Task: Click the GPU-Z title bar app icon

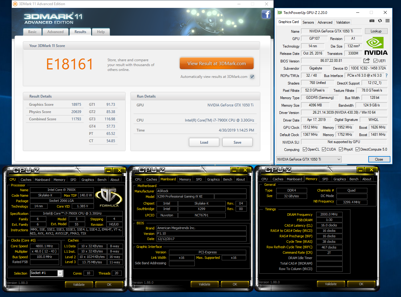Action: (280, 13)
